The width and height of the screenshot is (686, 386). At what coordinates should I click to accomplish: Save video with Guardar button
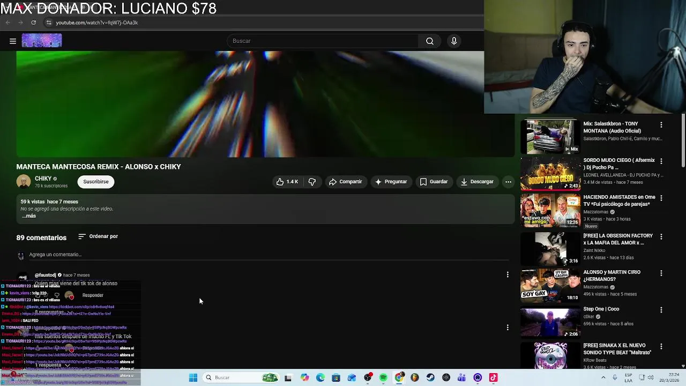[434, 182]
